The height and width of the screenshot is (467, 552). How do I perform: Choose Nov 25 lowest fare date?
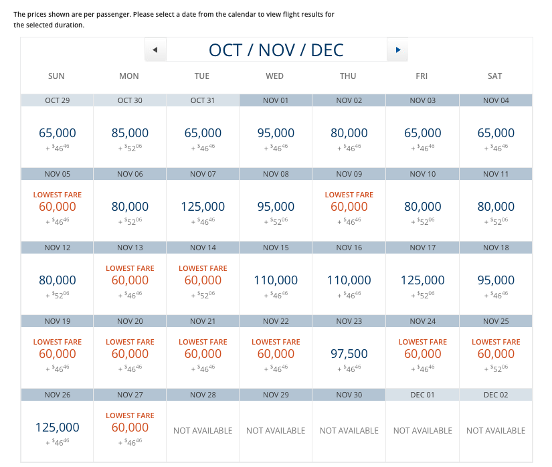coord(495,354)
